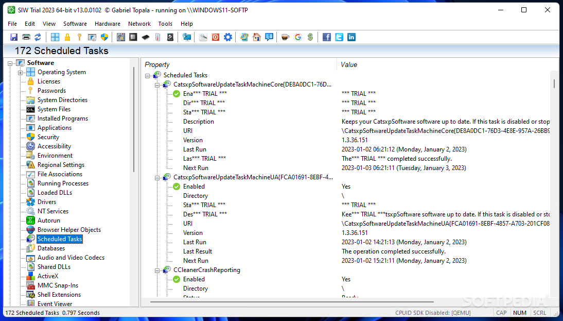This screenshot has width=563, height=321.
Task: Collapse the Scheduled Tasks root in property pane
Action: 147,76
